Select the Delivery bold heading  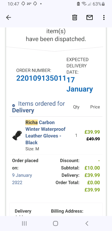[x=23, y=110]
